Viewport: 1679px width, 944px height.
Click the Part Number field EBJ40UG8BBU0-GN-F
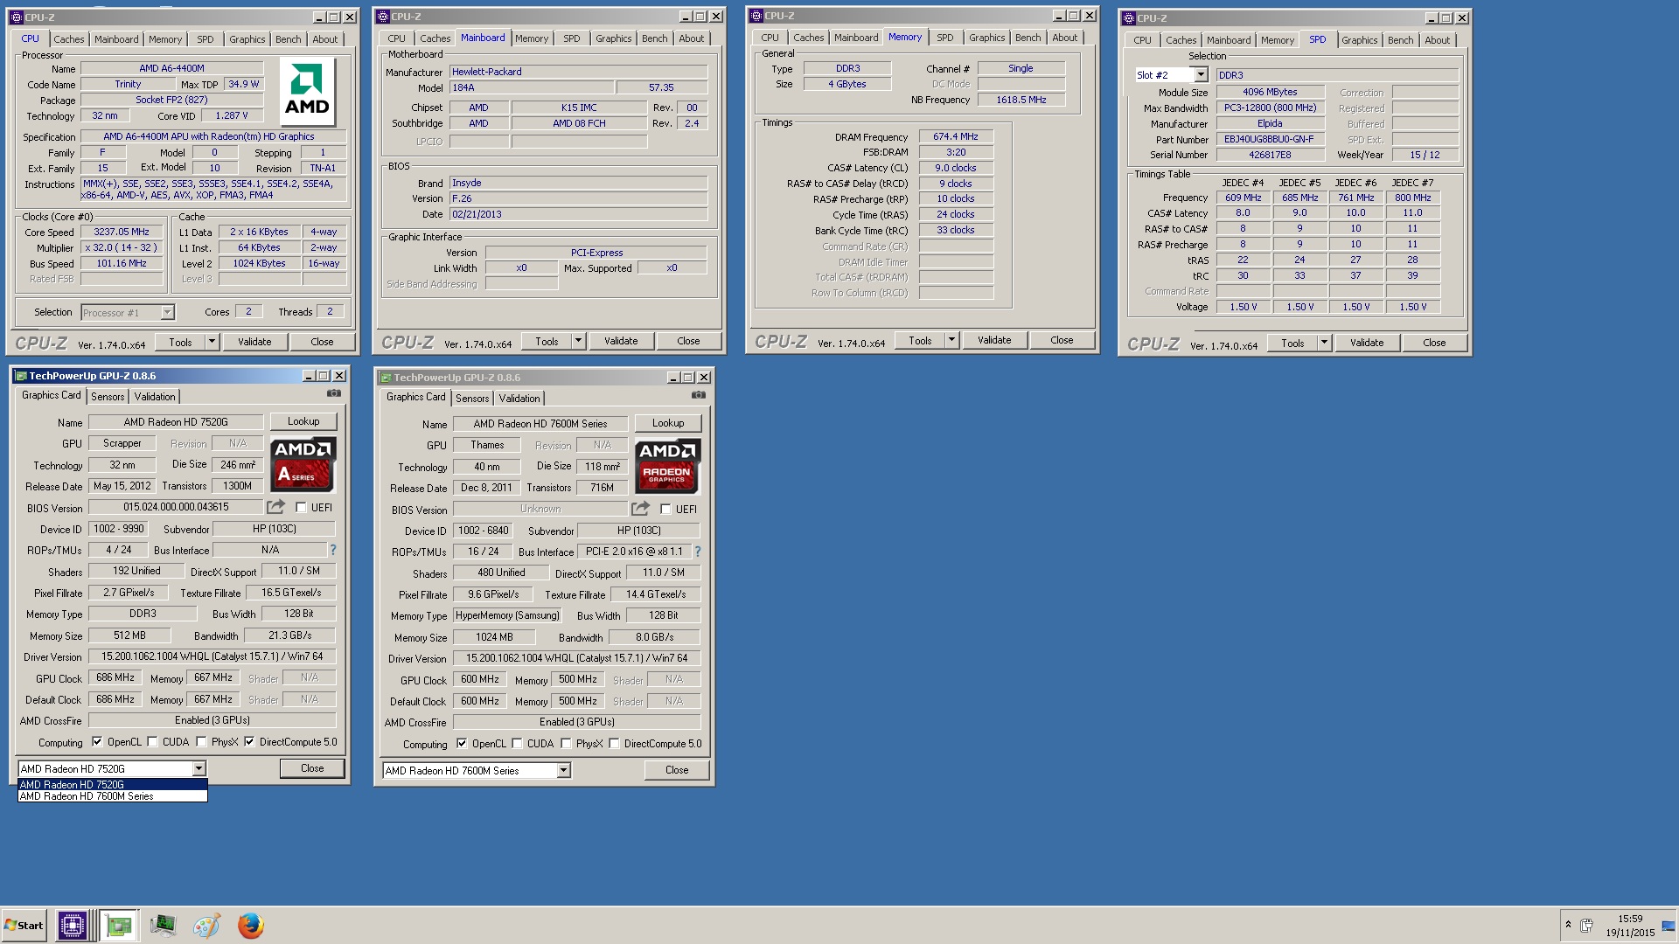(1269, 139)
